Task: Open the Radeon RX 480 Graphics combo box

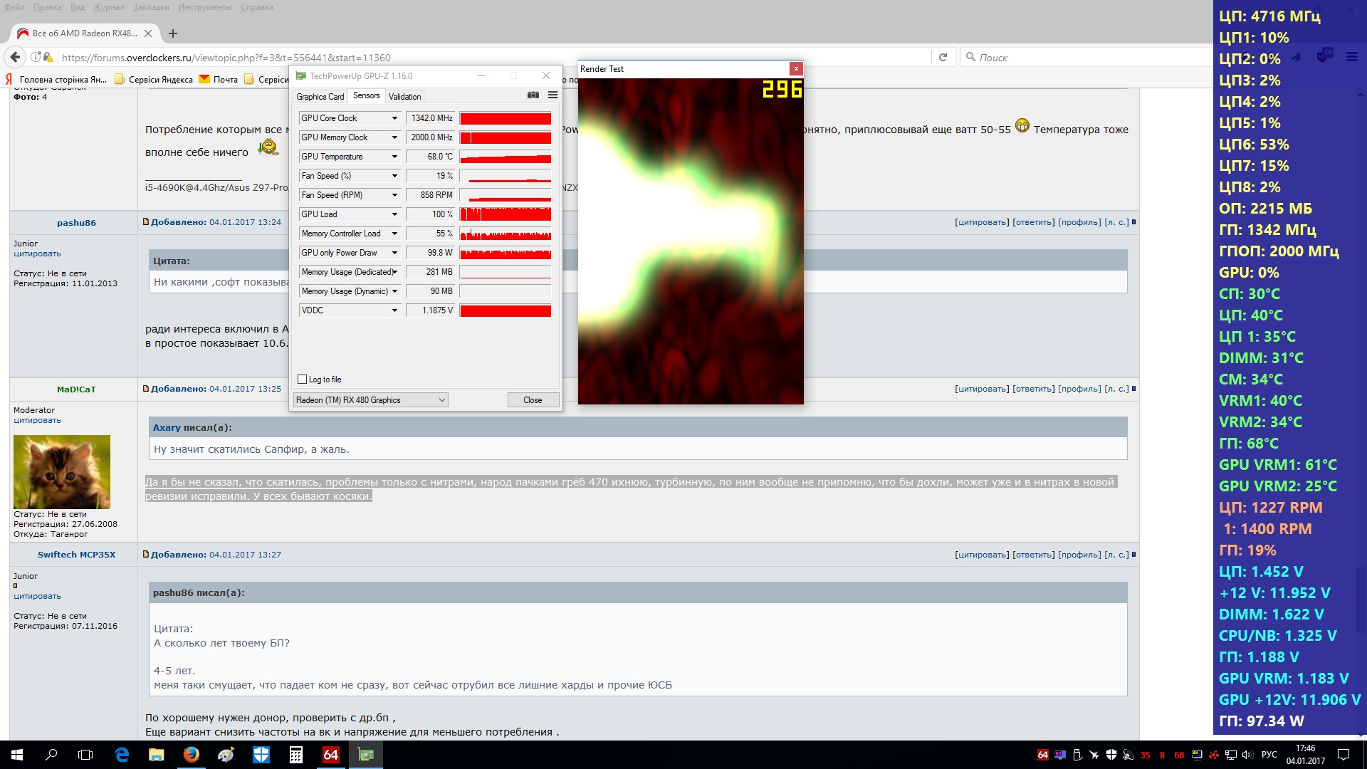Action: pyautogui.click(x=371, y=400)
